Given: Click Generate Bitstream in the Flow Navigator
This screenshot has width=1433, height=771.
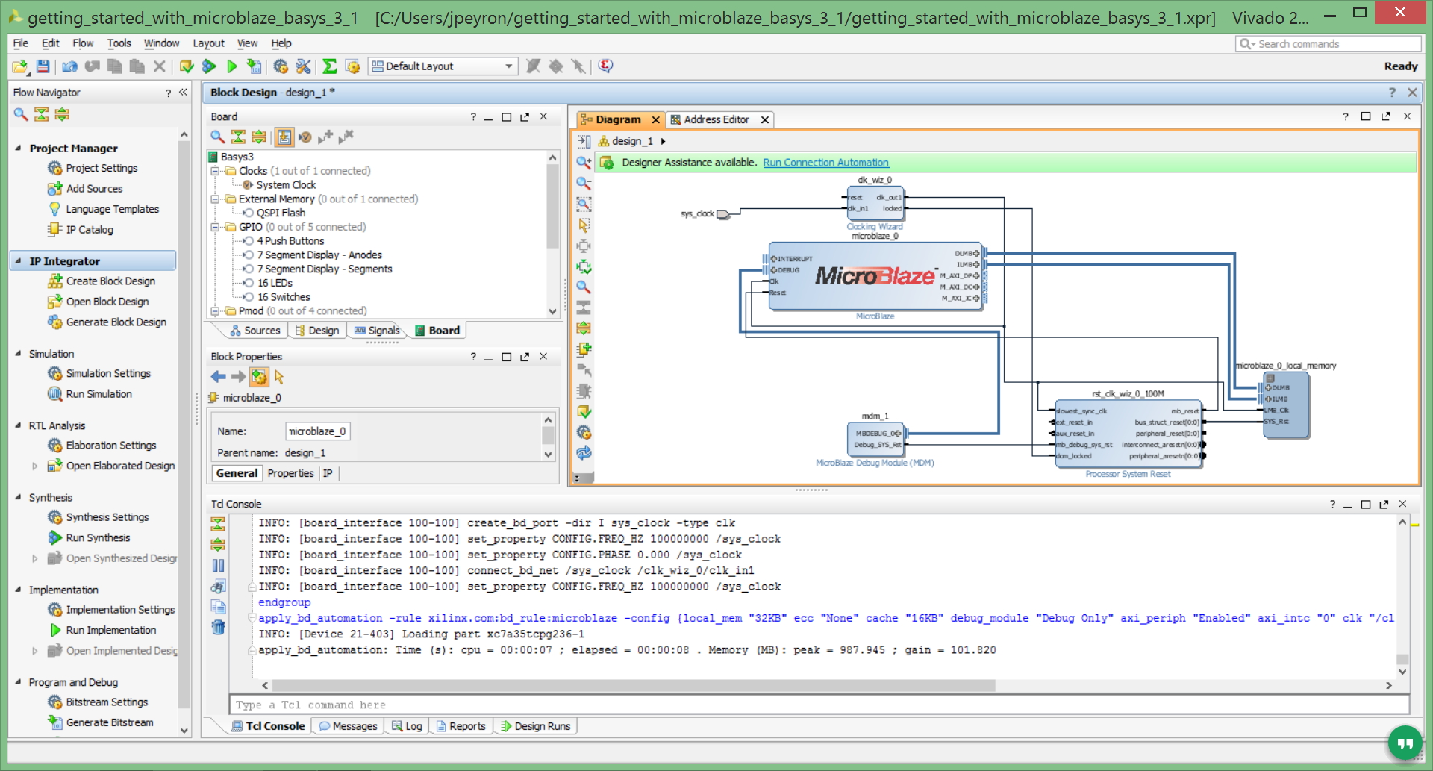Looking at the screenshot, I should [x=110, y=722].
